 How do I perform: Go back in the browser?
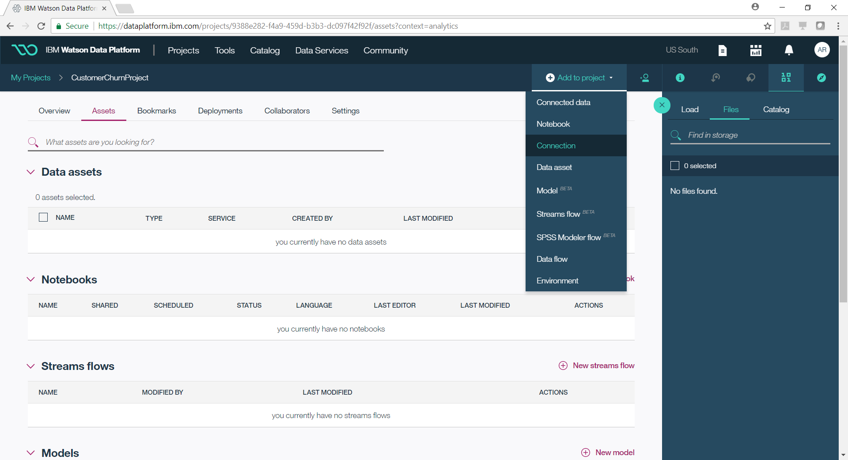(x=10, y=26)
